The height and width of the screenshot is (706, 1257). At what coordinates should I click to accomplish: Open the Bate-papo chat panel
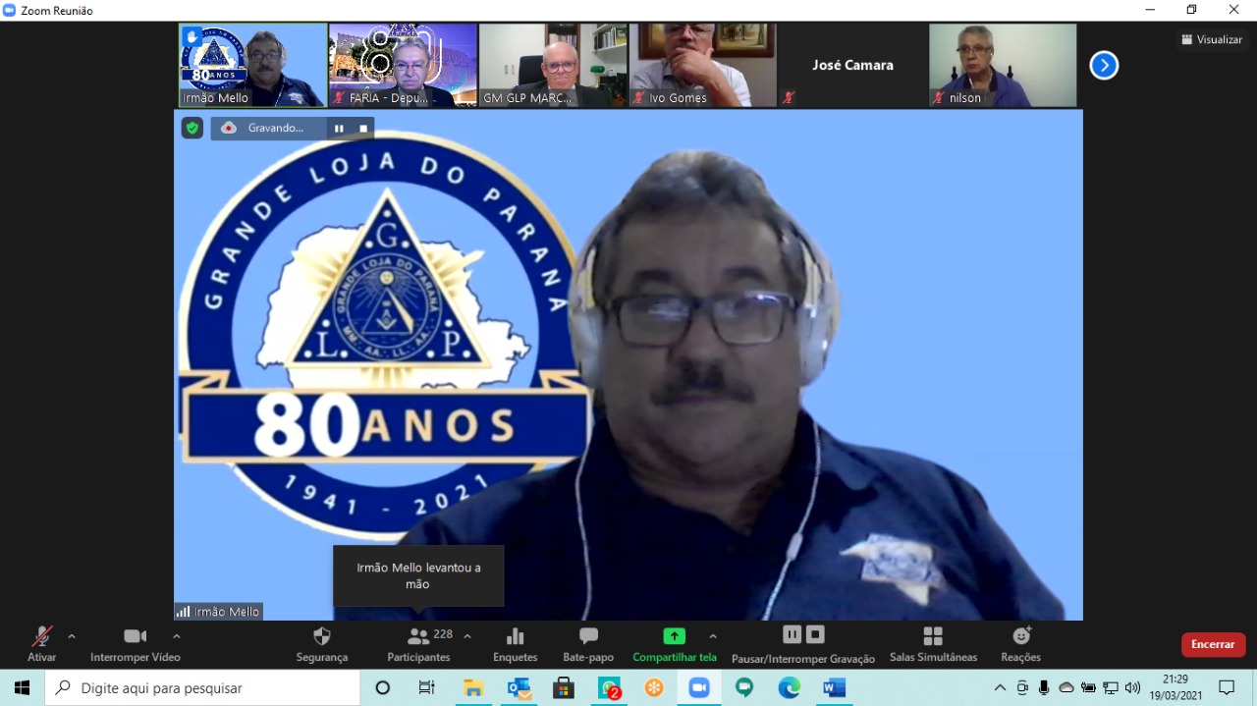pyautogui.click(x=588, y=644)
